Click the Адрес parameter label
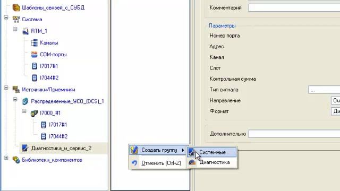Image resolution: width=340 pixels, height=191 pixels. click(217, 47)
